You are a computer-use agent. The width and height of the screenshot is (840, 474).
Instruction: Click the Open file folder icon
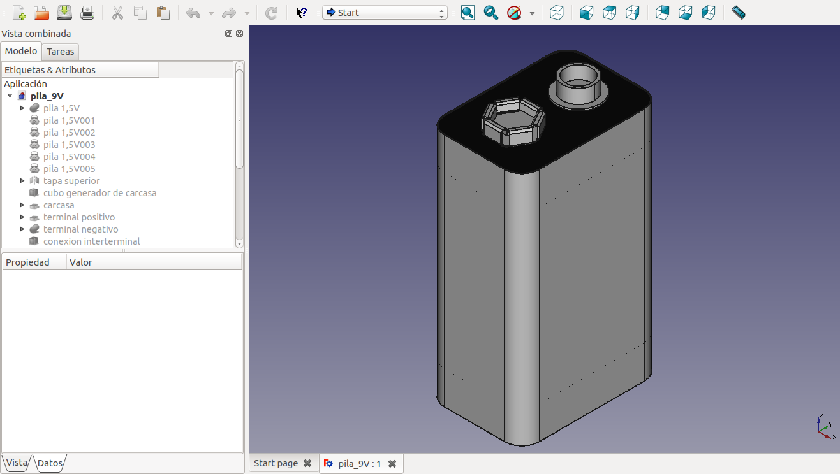point(41,13)
